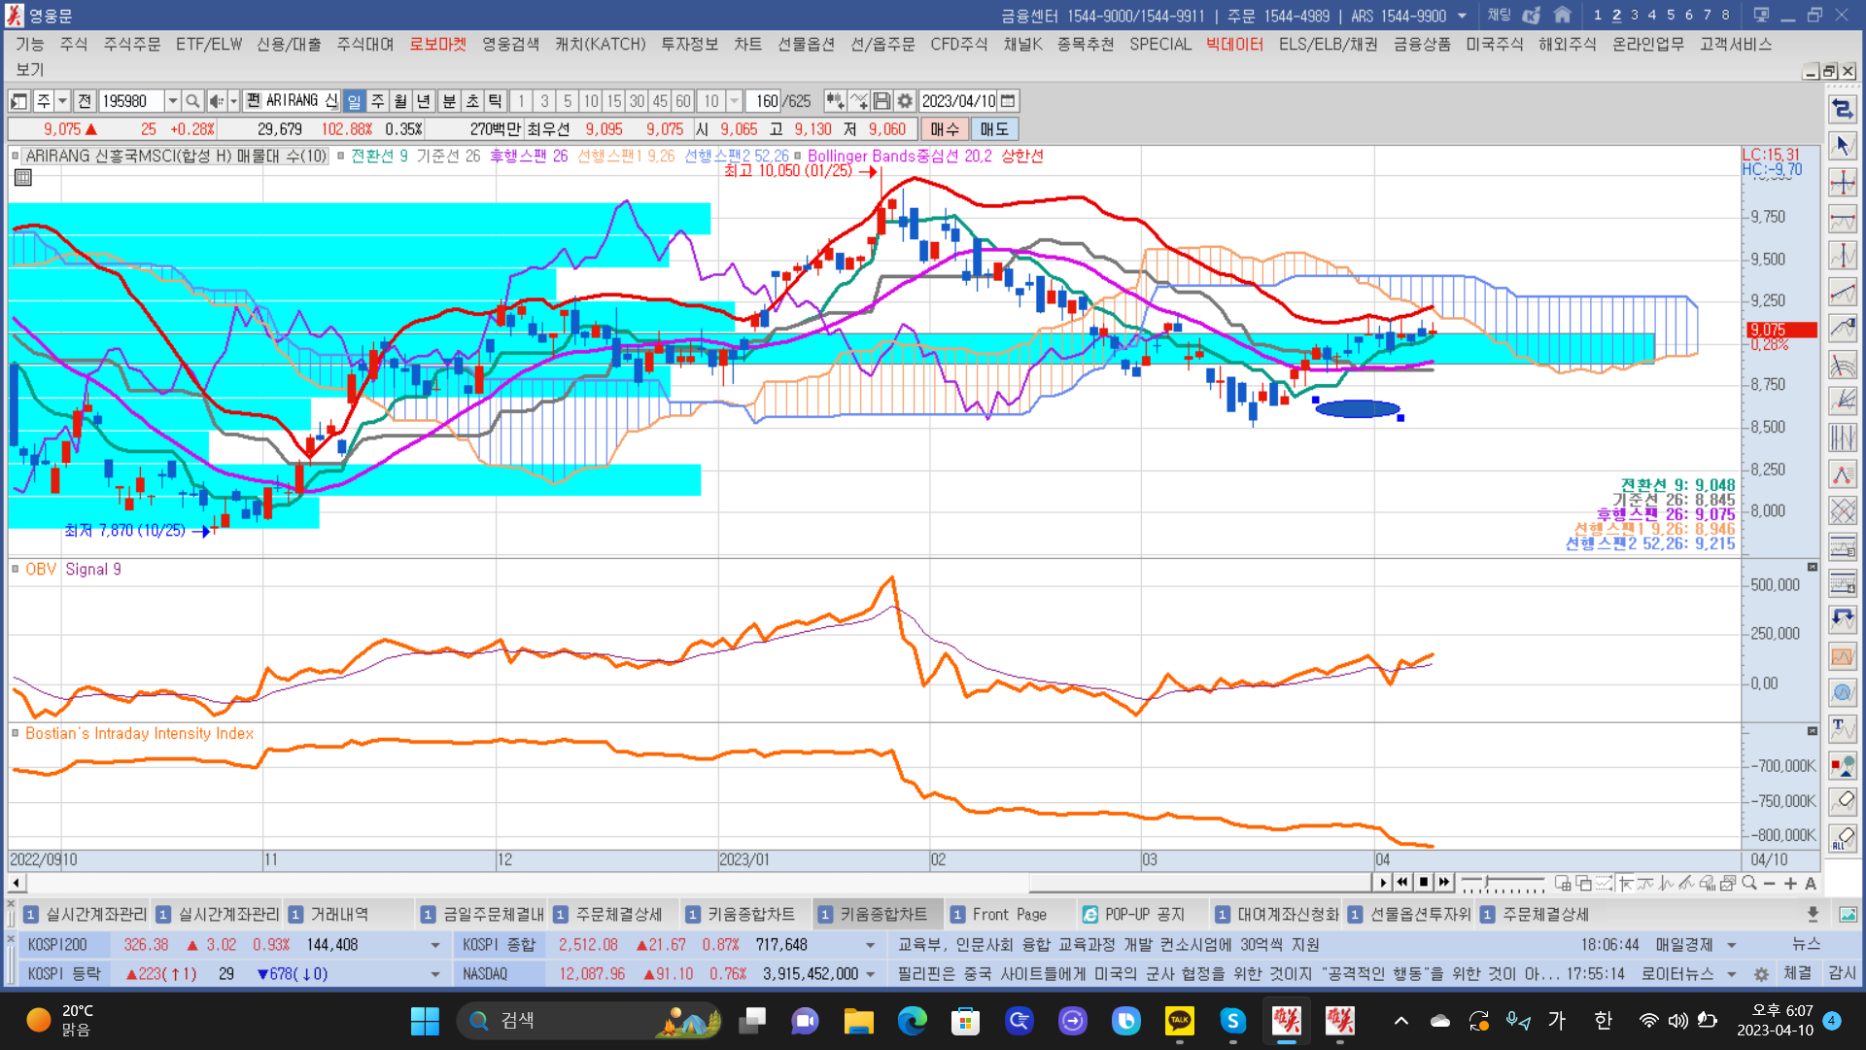Expand the stock code dropdown arrow
The image size is (1866, 1050).
point(172,101)
